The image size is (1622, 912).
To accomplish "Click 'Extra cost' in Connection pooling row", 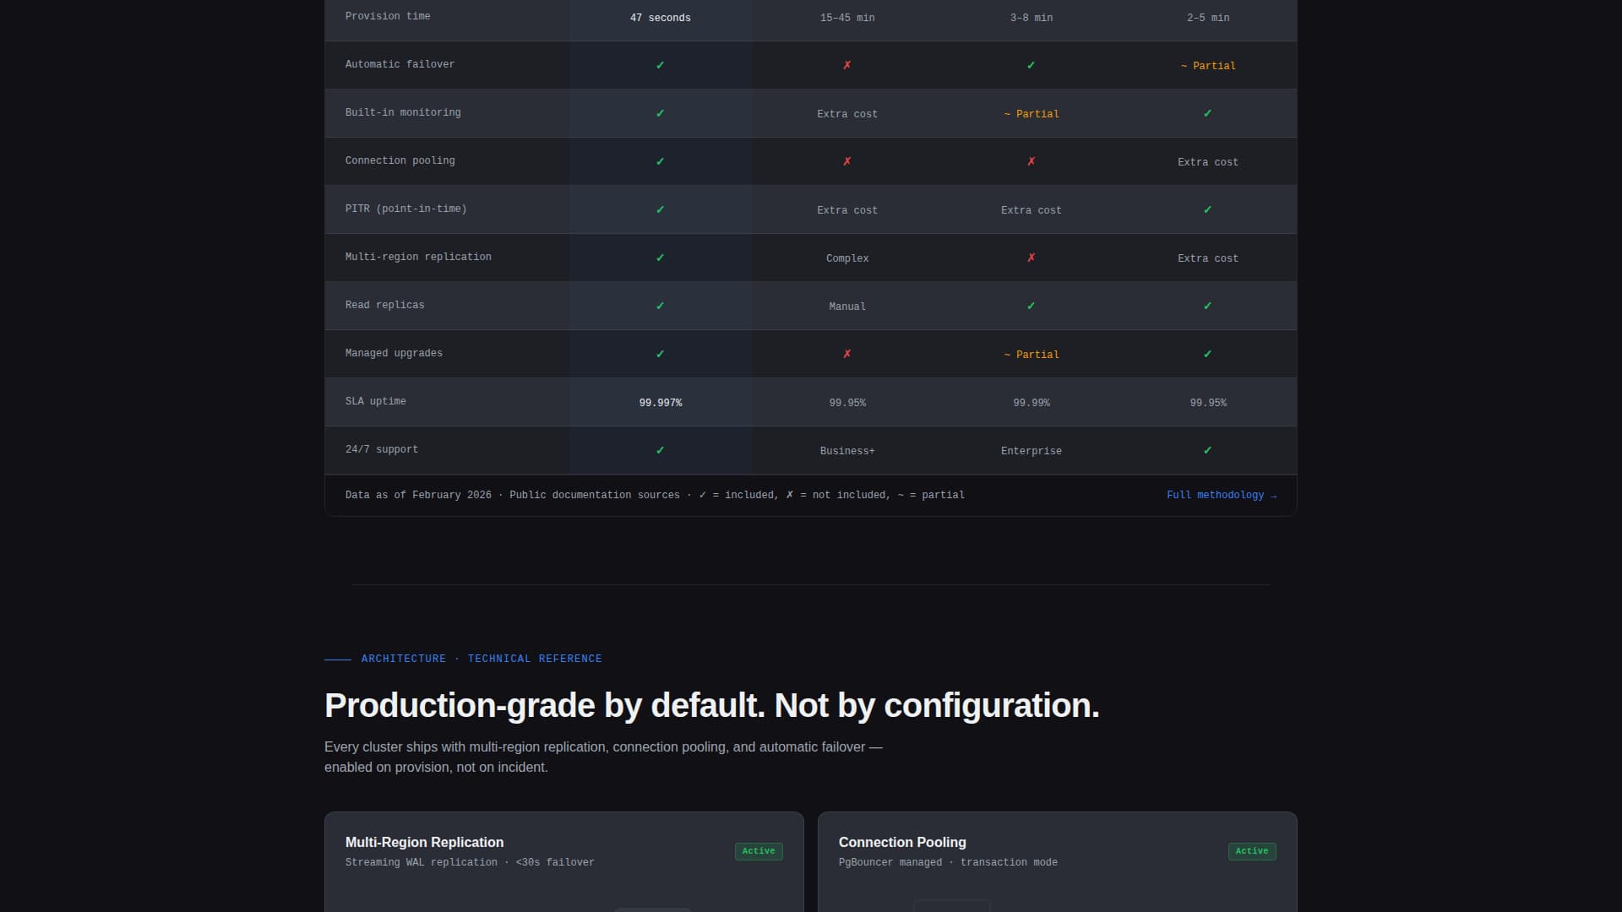I will point(1208,162).
